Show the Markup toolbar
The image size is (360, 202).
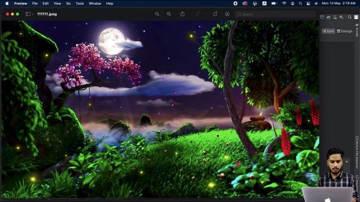coord(227,14)
